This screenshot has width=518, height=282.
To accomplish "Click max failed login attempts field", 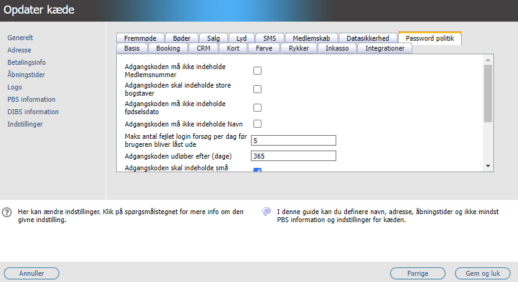I will [x=294, y=141].
